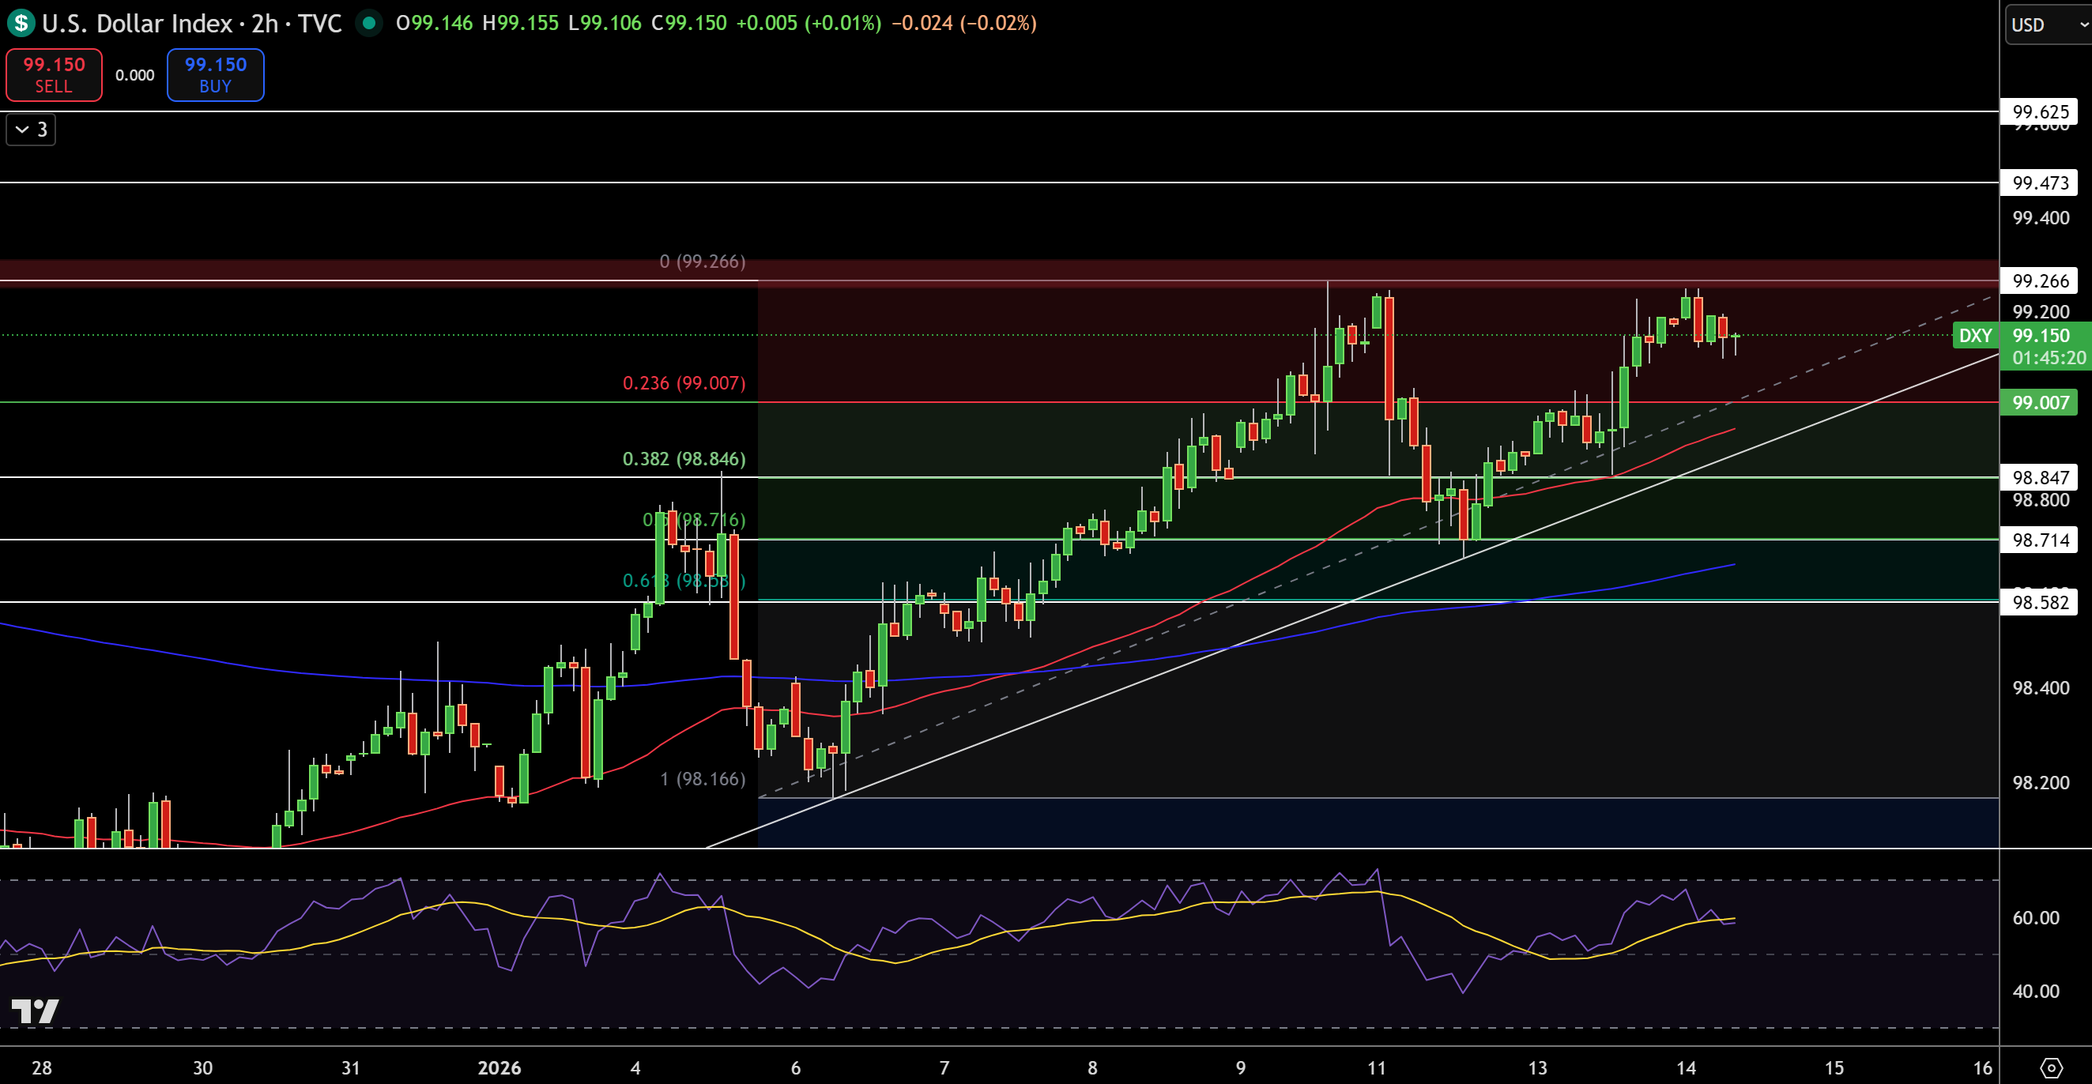
Task: Click the 0.000 spread value between SELL and BUY
Action: tap(134, 75)
